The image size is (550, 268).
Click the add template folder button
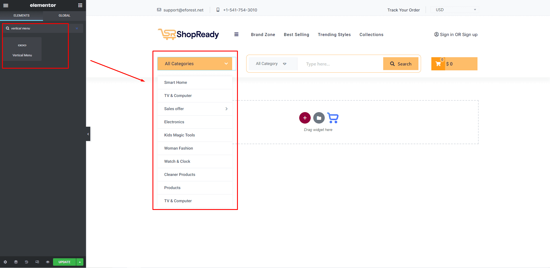pos(319,118)
